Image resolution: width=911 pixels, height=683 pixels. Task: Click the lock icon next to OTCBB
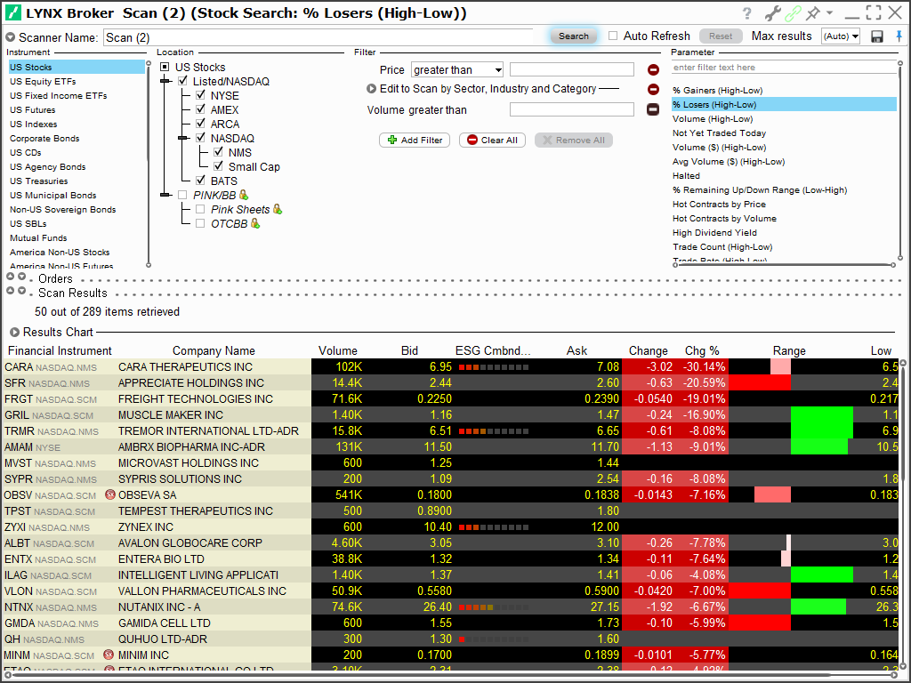pyautogui.click(x=255, y=223)
